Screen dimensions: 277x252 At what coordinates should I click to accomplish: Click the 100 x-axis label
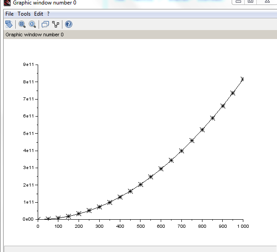58,226
